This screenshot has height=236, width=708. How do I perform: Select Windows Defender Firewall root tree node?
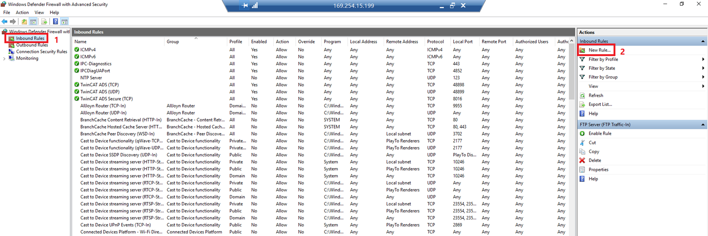39,31
